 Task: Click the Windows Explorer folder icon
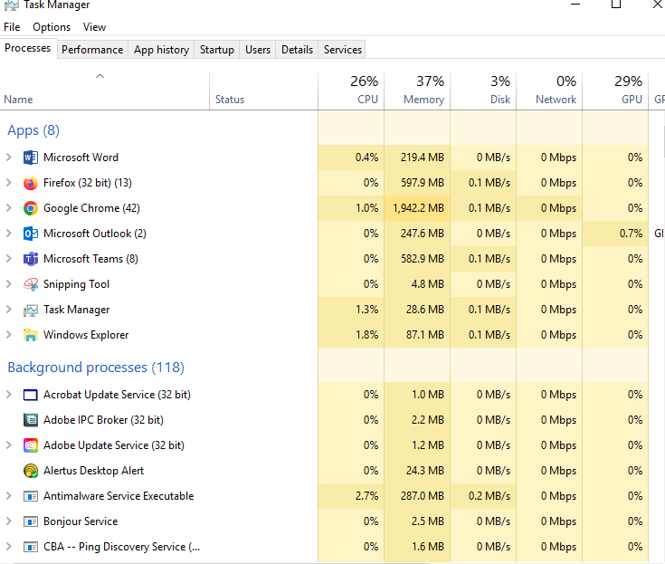(31, 335)
